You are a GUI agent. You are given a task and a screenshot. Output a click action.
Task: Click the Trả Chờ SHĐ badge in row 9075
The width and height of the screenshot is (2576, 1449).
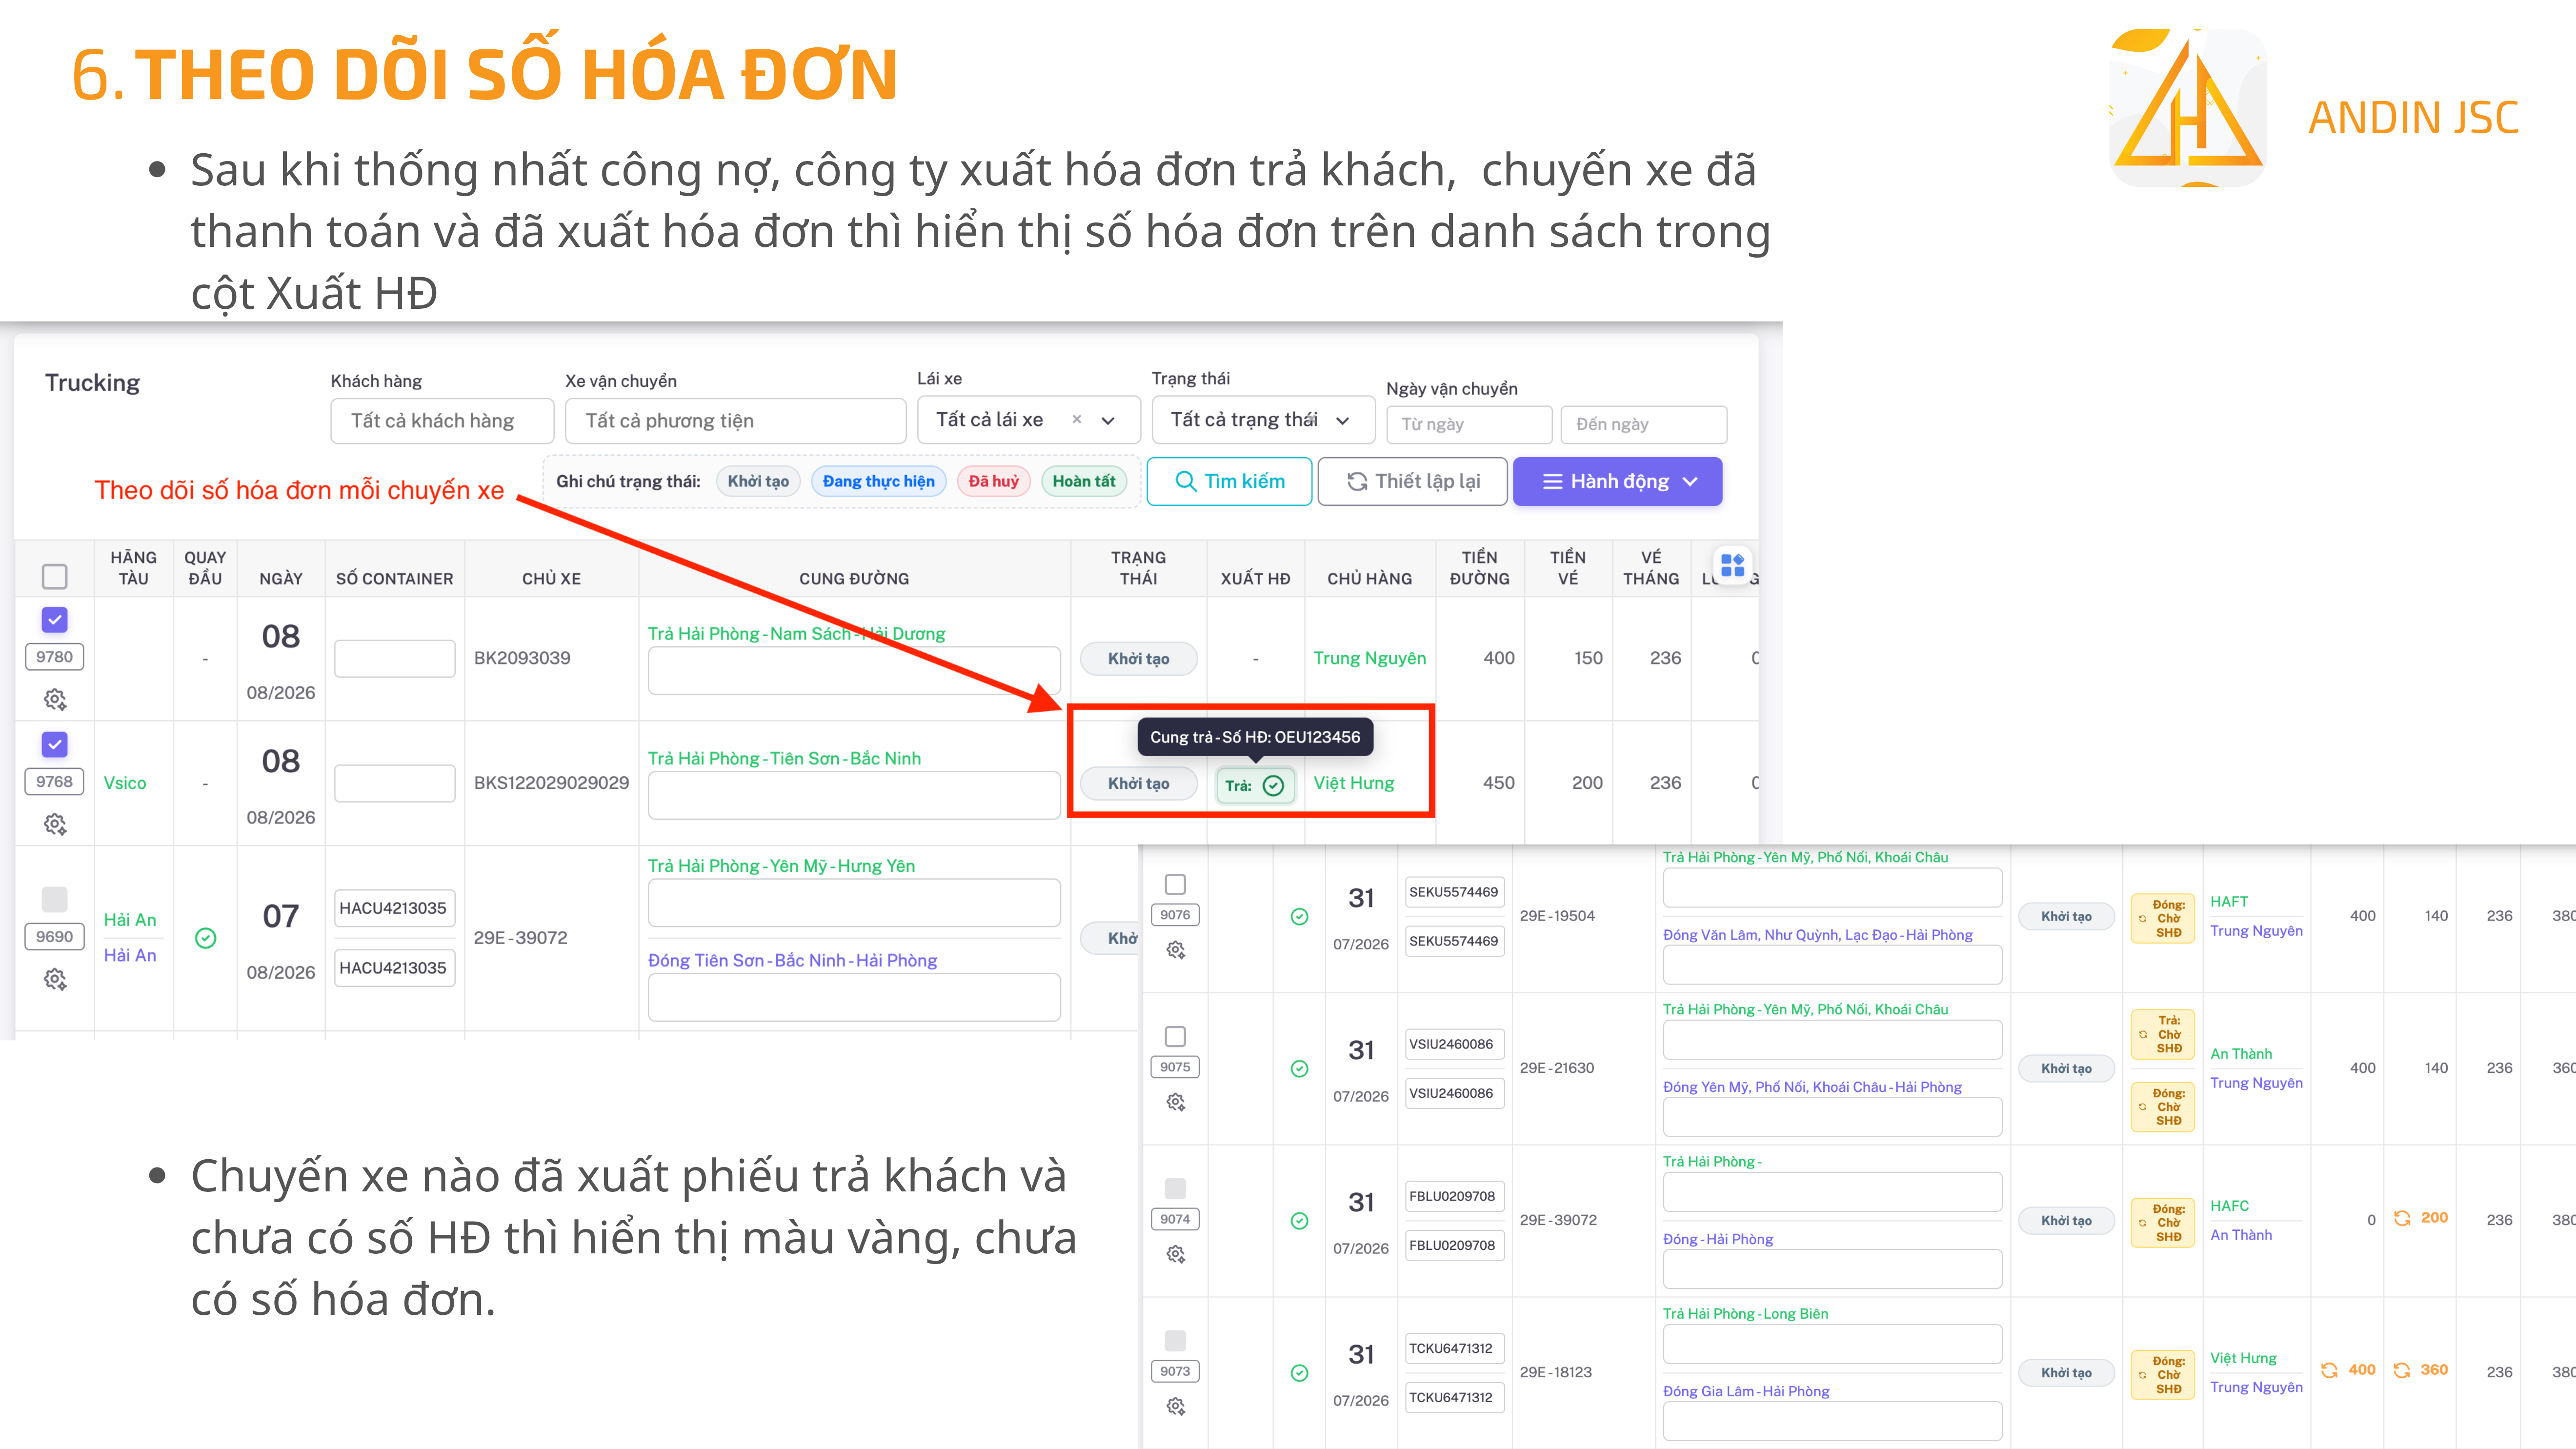(2162, 1034)
